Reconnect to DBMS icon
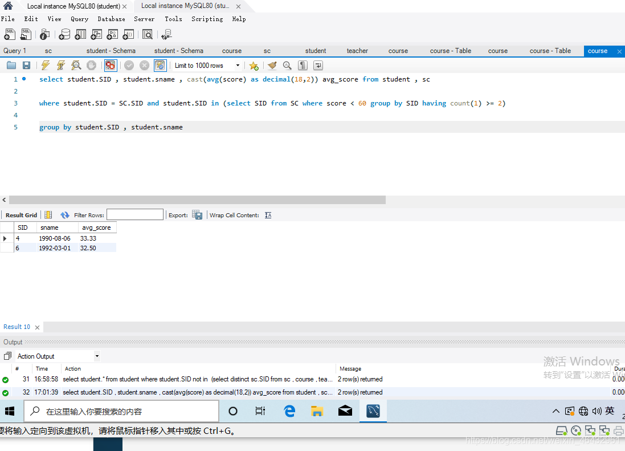Image resolution: width=625 pixels, height=451 pixels. pos(166,34)
